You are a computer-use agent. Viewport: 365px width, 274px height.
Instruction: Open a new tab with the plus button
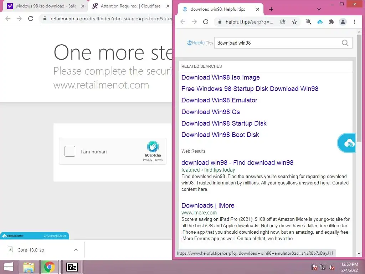[x=271, y=9]
